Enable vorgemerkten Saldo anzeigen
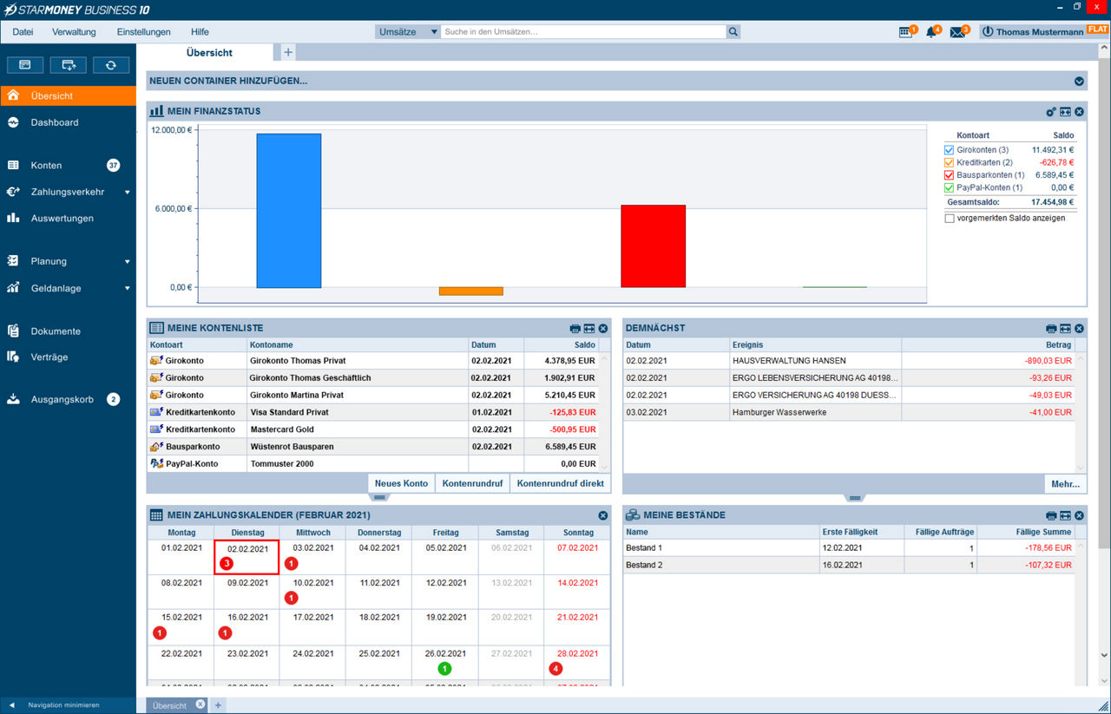 tap(950, 218)
